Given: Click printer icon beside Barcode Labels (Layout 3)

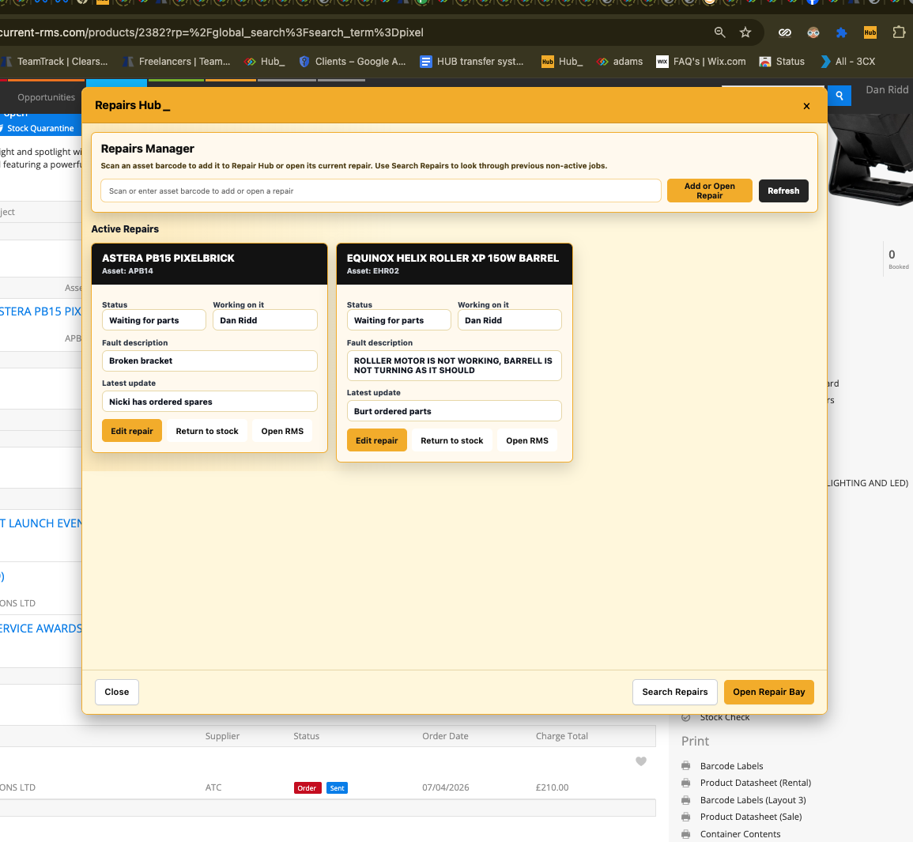Looking at the screenshot, I should [x=686, y=800].
